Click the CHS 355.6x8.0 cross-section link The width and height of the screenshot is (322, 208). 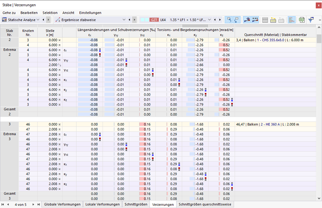click(271, 40)
